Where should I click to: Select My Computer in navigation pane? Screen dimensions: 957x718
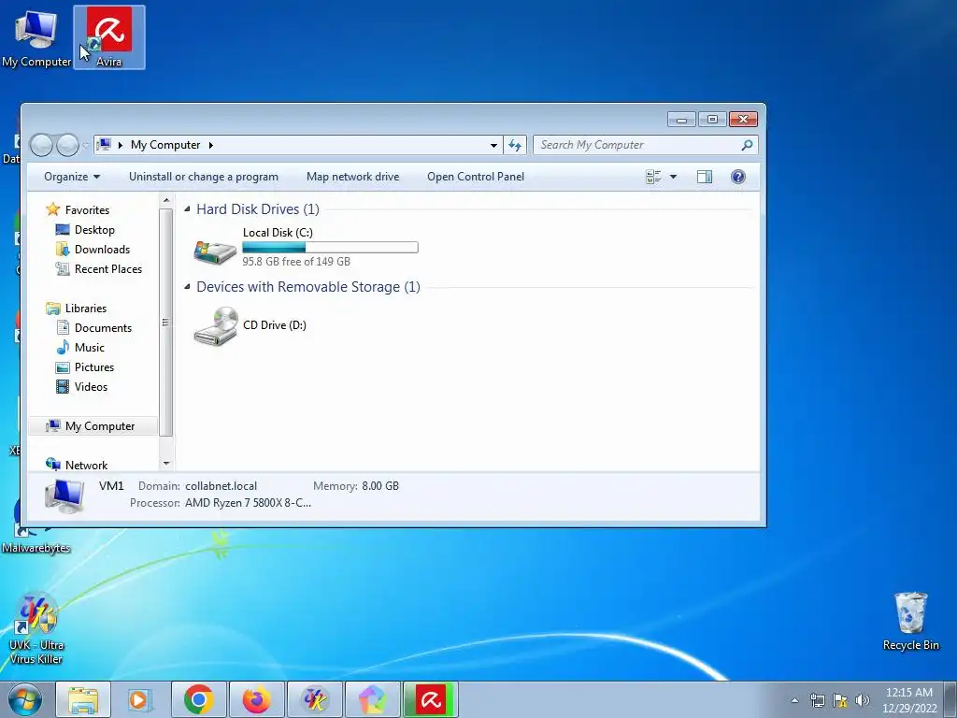coord(93,426)
